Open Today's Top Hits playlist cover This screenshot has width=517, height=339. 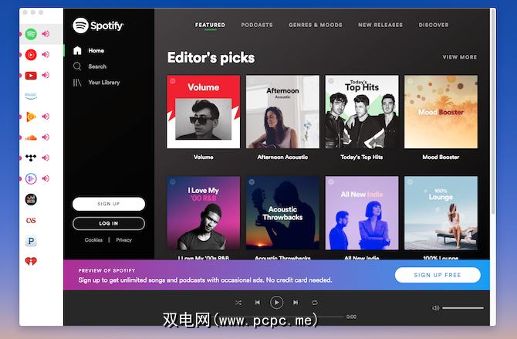[362, 111]
